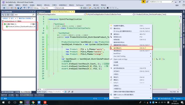Select Run Tests Ctrl+R, T menu item
Image resolution: width=185 pixels, height=105 pixels.
131,48
